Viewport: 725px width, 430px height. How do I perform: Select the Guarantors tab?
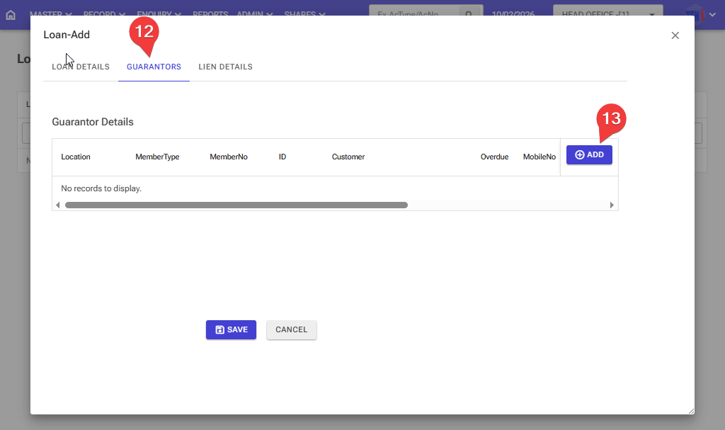[154, 67]
